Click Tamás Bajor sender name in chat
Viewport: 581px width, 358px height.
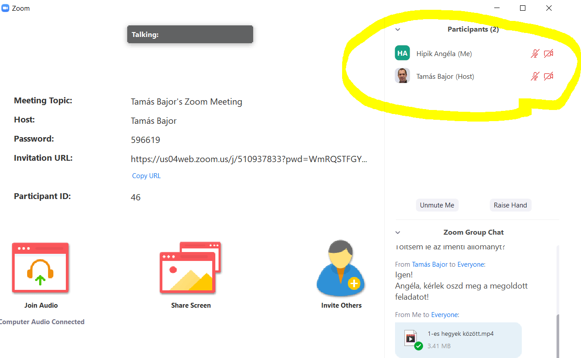430,264
